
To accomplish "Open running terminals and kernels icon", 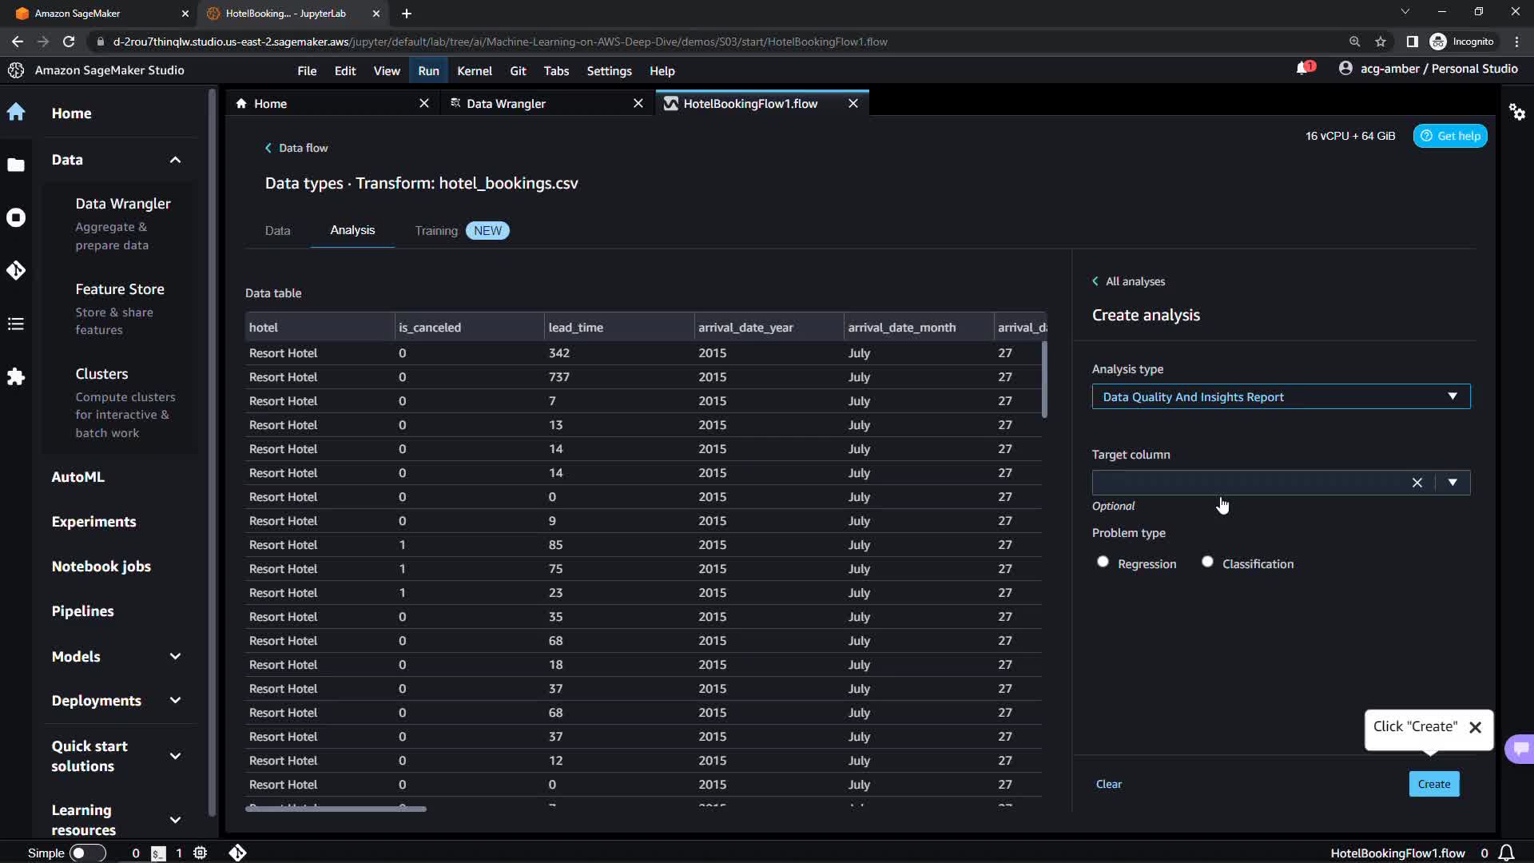I will point(16,217).
